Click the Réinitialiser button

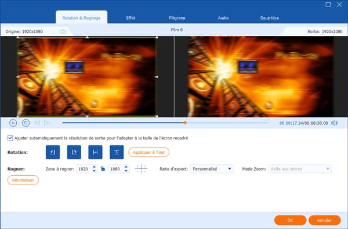[23, 180]
